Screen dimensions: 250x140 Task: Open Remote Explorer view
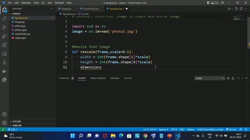pos(4,54)
